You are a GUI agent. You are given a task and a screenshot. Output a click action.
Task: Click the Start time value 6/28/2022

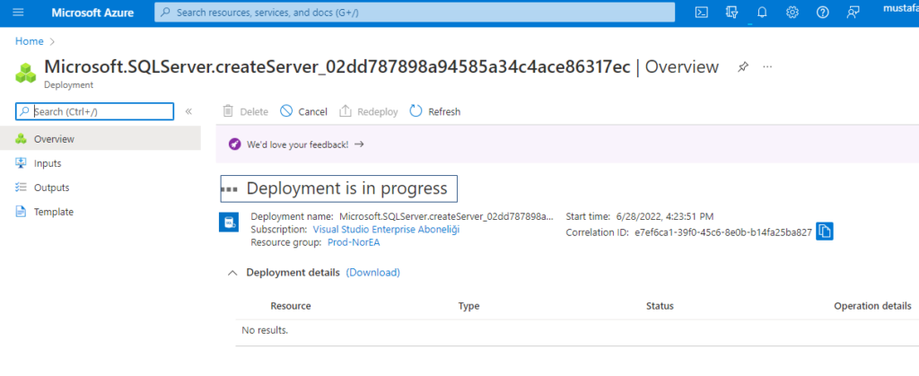click(663, 216)
